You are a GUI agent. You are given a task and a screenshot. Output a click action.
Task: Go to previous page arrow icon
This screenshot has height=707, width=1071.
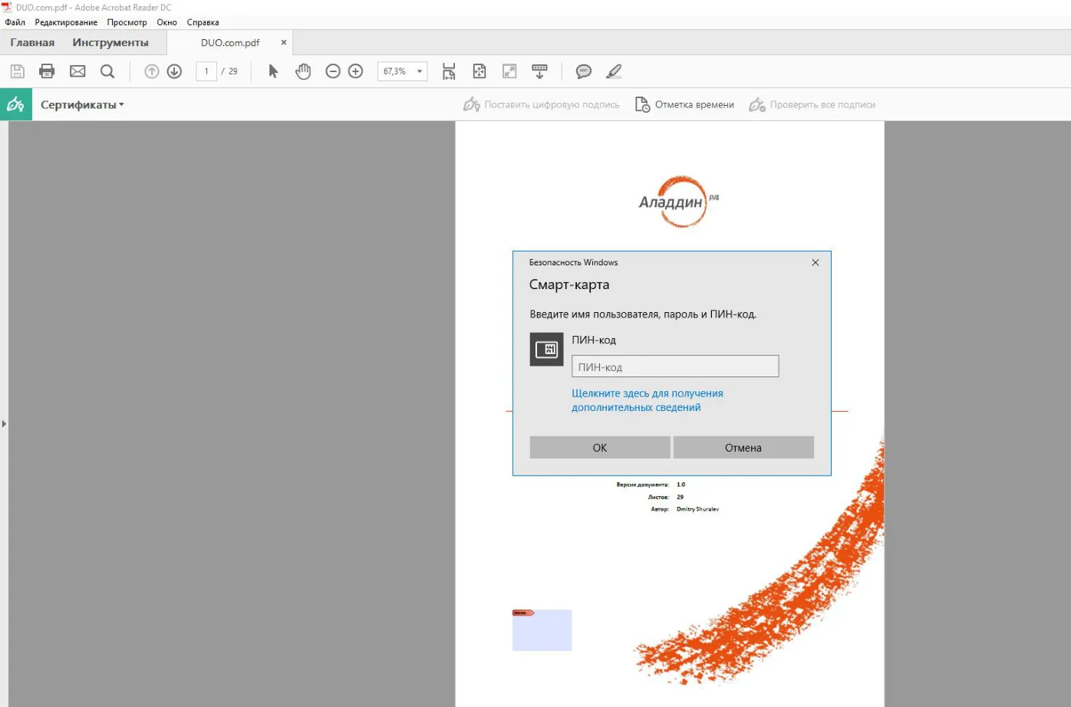[x=152, y=71]
